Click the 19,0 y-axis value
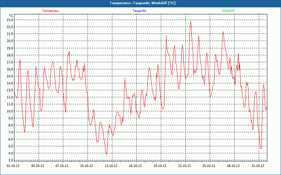281x175 pixels. tap(10, 48)
